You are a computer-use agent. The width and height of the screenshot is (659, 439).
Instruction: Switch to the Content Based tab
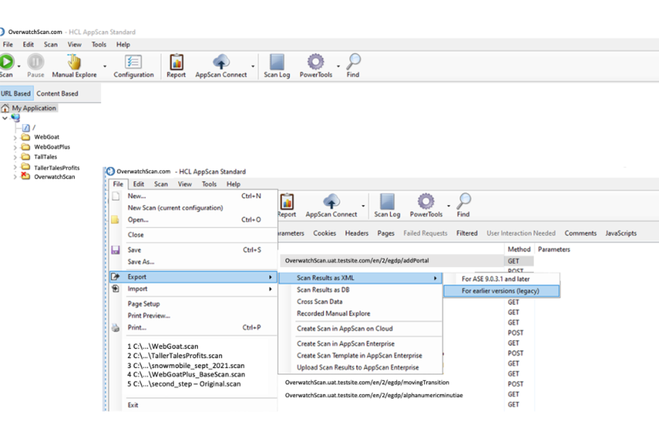[x=57, y=93]
